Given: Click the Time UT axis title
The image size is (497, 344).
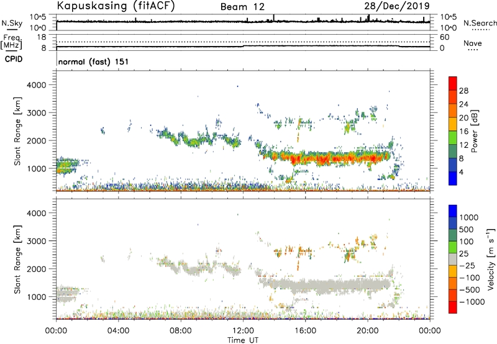Looking at the screenshot, I should point(243,340).
